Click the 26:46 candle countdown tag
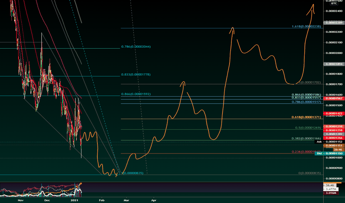 tap(338, 150)
